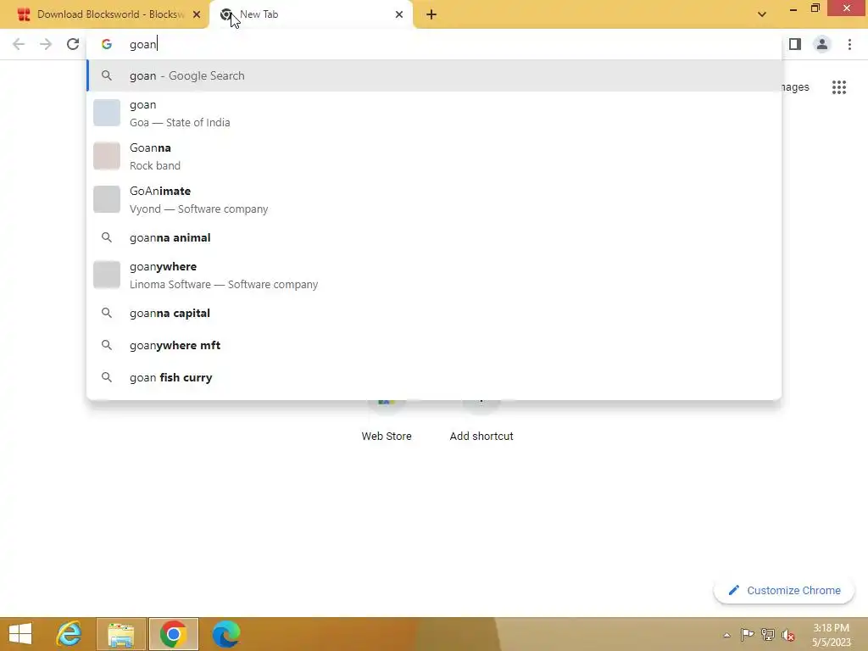Screen dimensions: 868x651
Task: Select 'goan fish curry' suggestion
Action: click(434, 377)
